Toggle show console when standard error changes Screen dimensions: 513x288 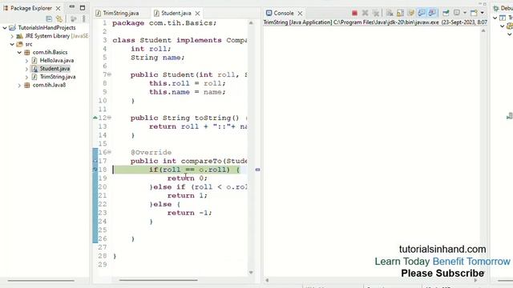pyautogui.click(x=432, y=13)
